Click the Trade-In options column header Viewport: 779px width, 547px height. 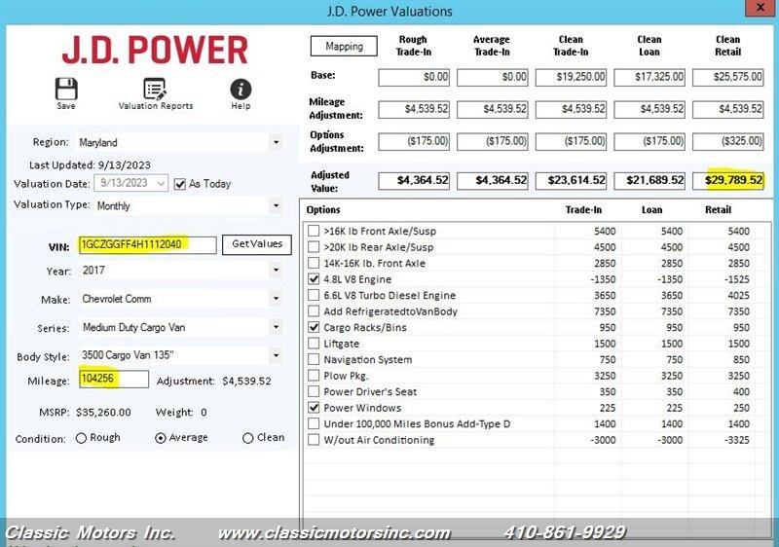point(583,210)
